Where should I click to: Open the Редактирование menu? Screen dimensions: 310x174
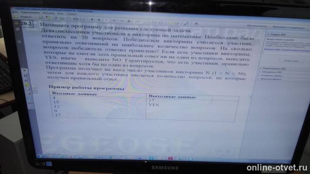coord(30,13)
